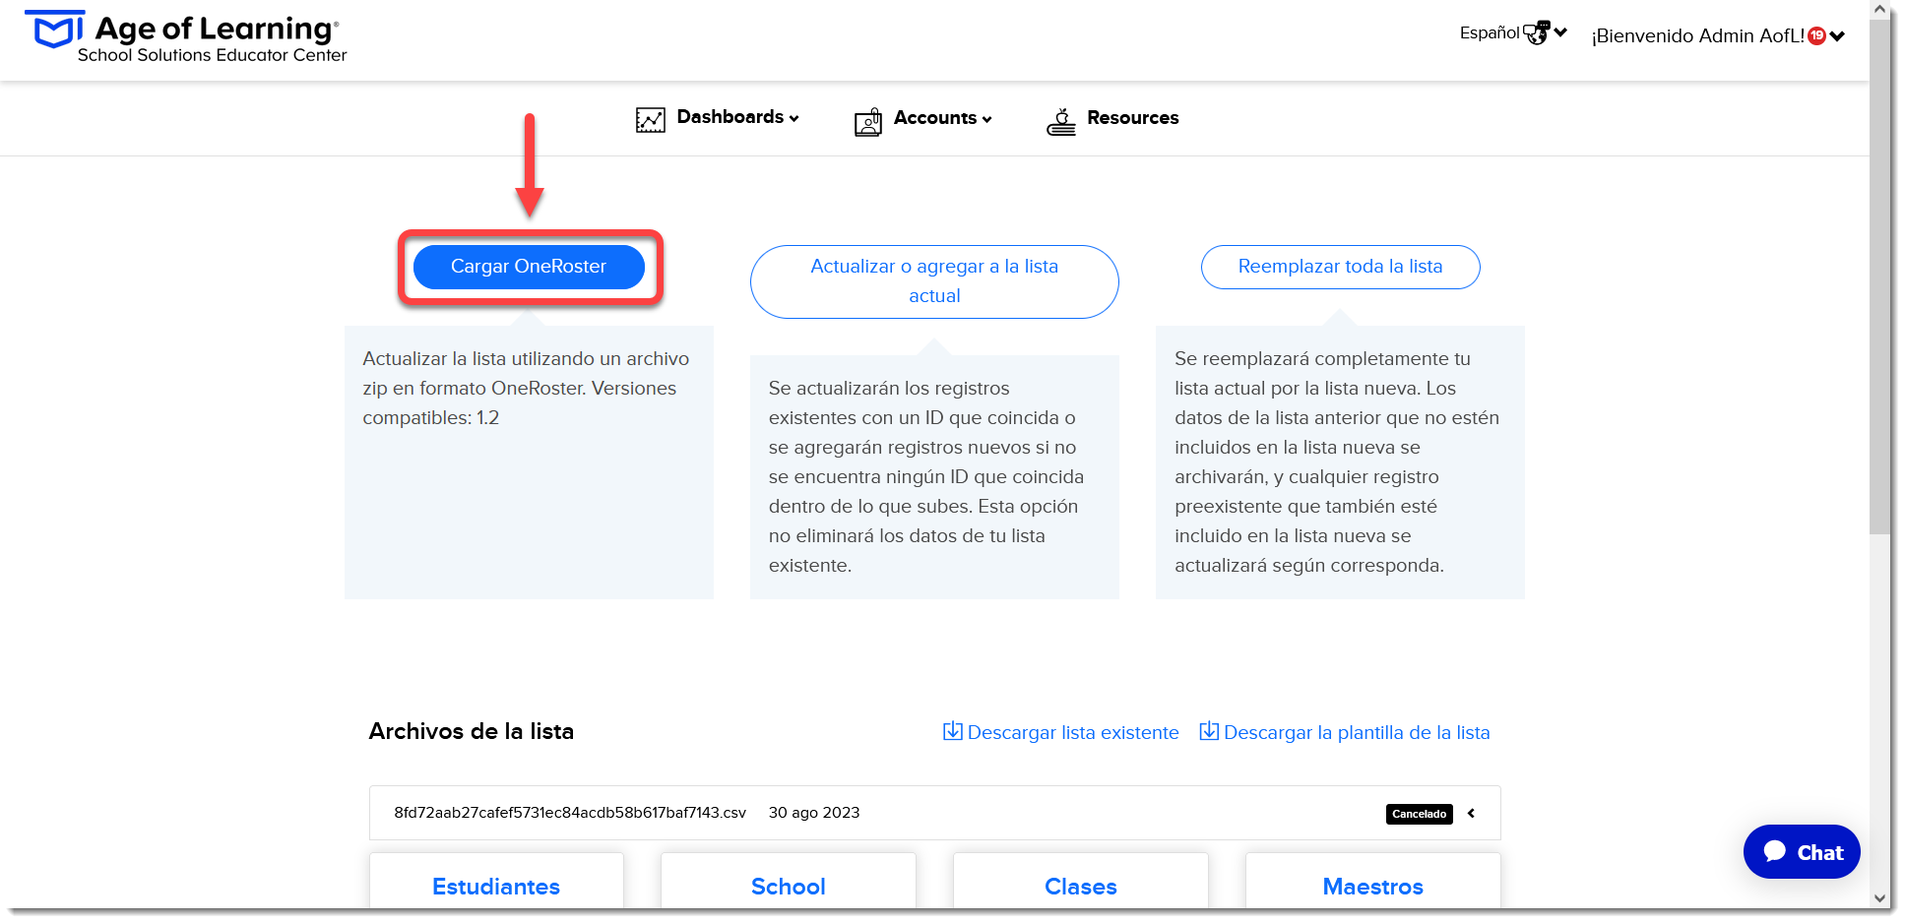This screenshot has width=1905, height=923.
Task: Click OneRoster description mentioning compatibles: 1.2
Action: point(526,389)
